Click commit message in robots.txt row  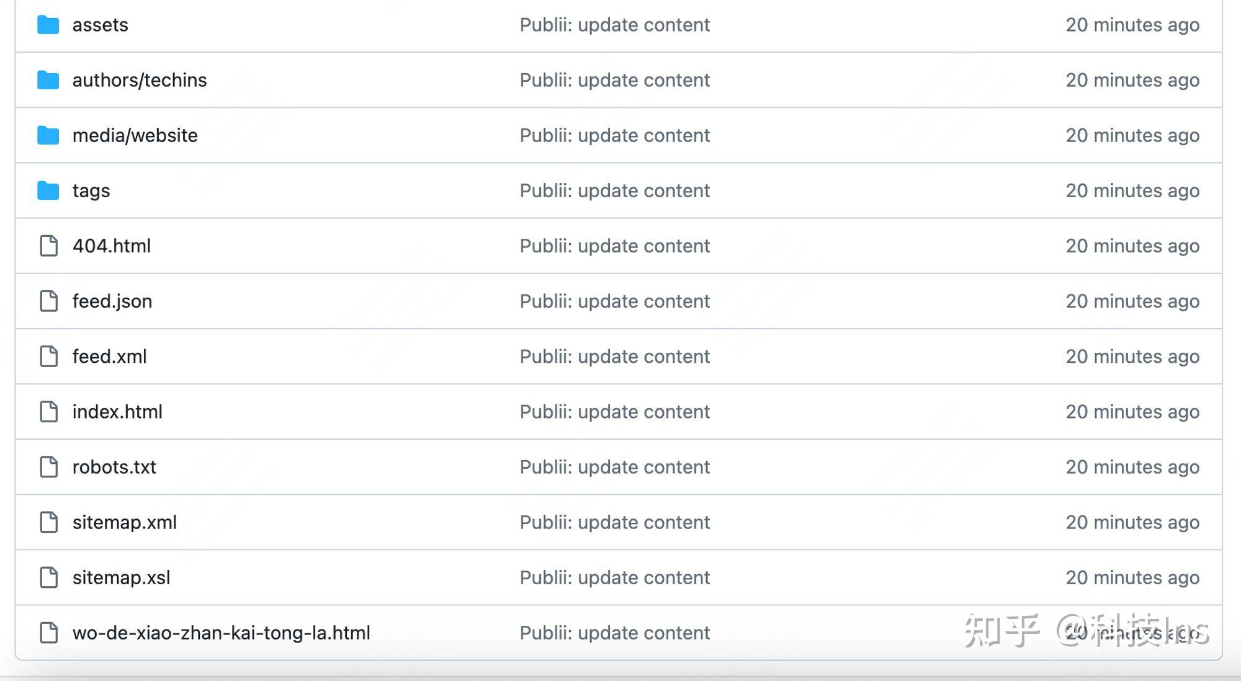(614, 467)
